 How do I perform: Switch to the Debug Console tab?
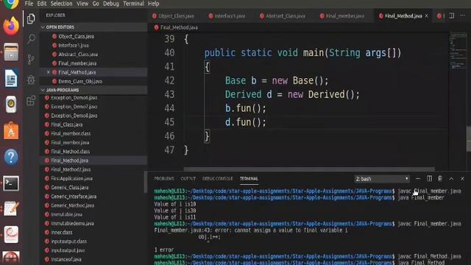(218, 179)
